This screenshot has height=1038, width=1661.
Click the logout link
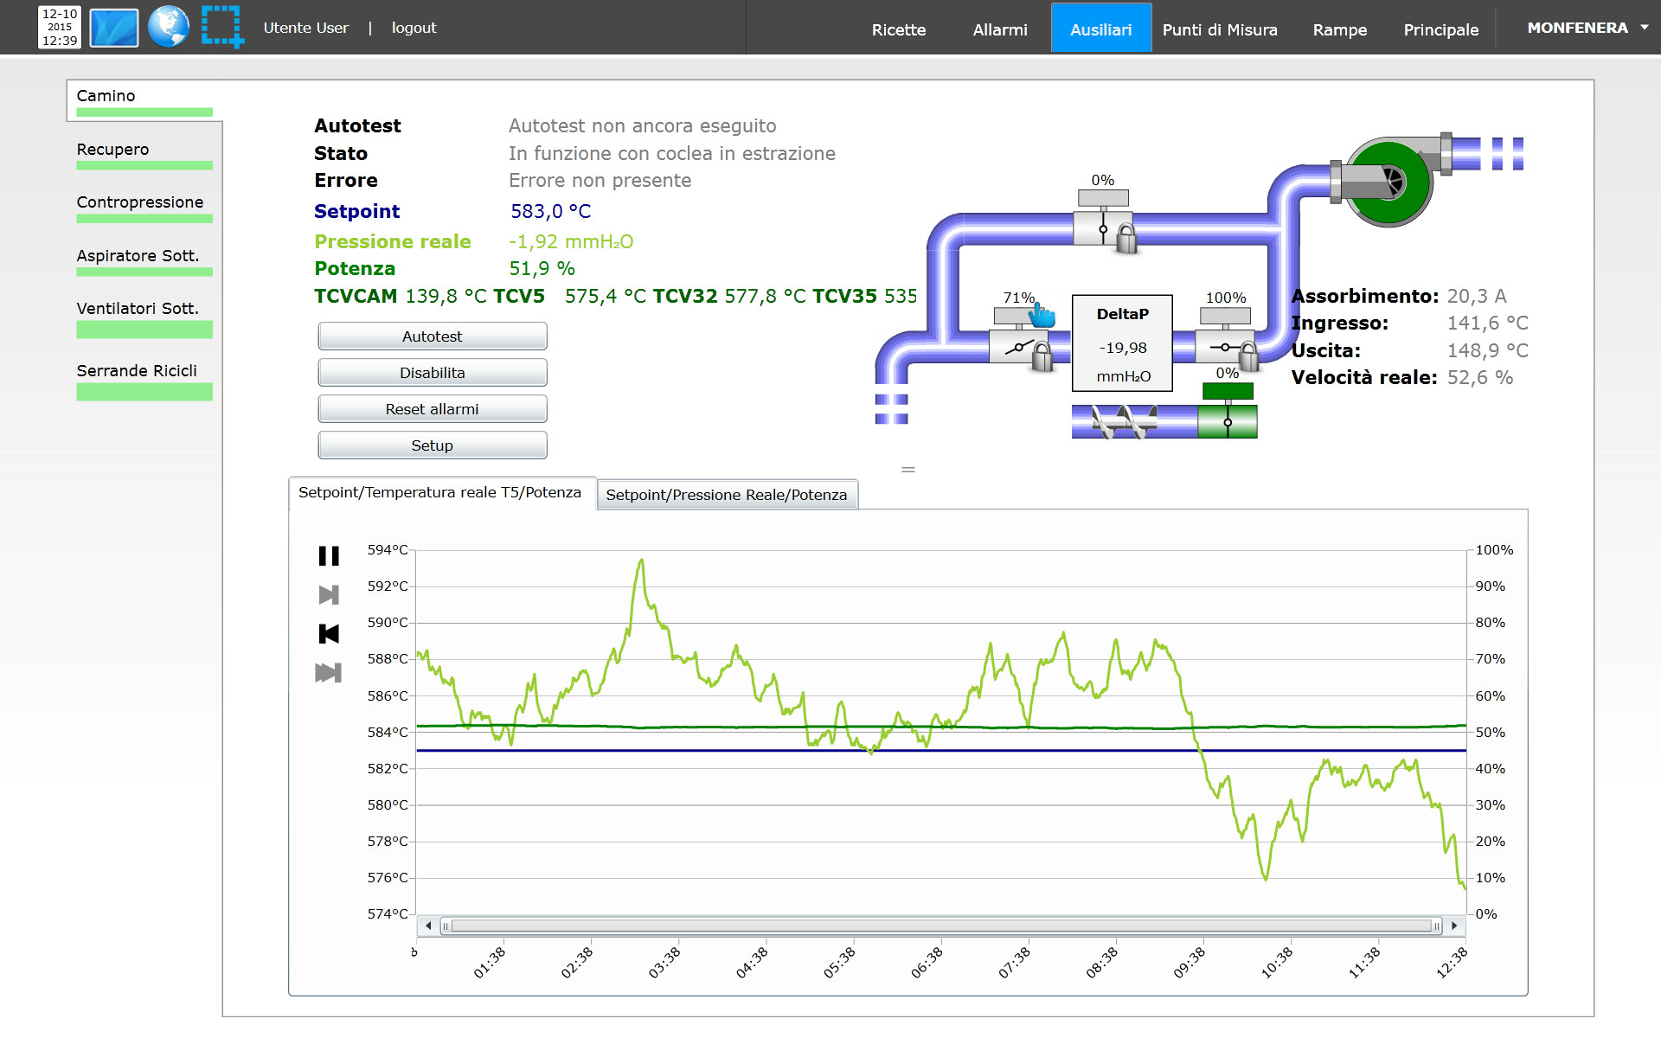(414, 28)
